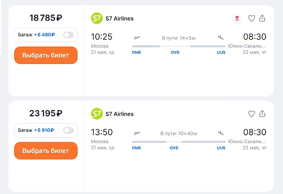The image size is (283, 194).
Task: Add 13:50 flight to favorites with heart
Action: (x=252, y=114)
